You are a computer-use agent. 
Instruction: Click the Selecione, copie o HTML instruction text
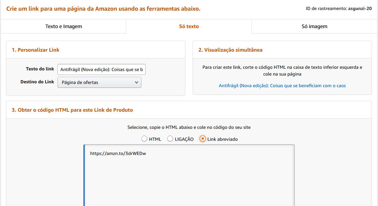point(189,128)
